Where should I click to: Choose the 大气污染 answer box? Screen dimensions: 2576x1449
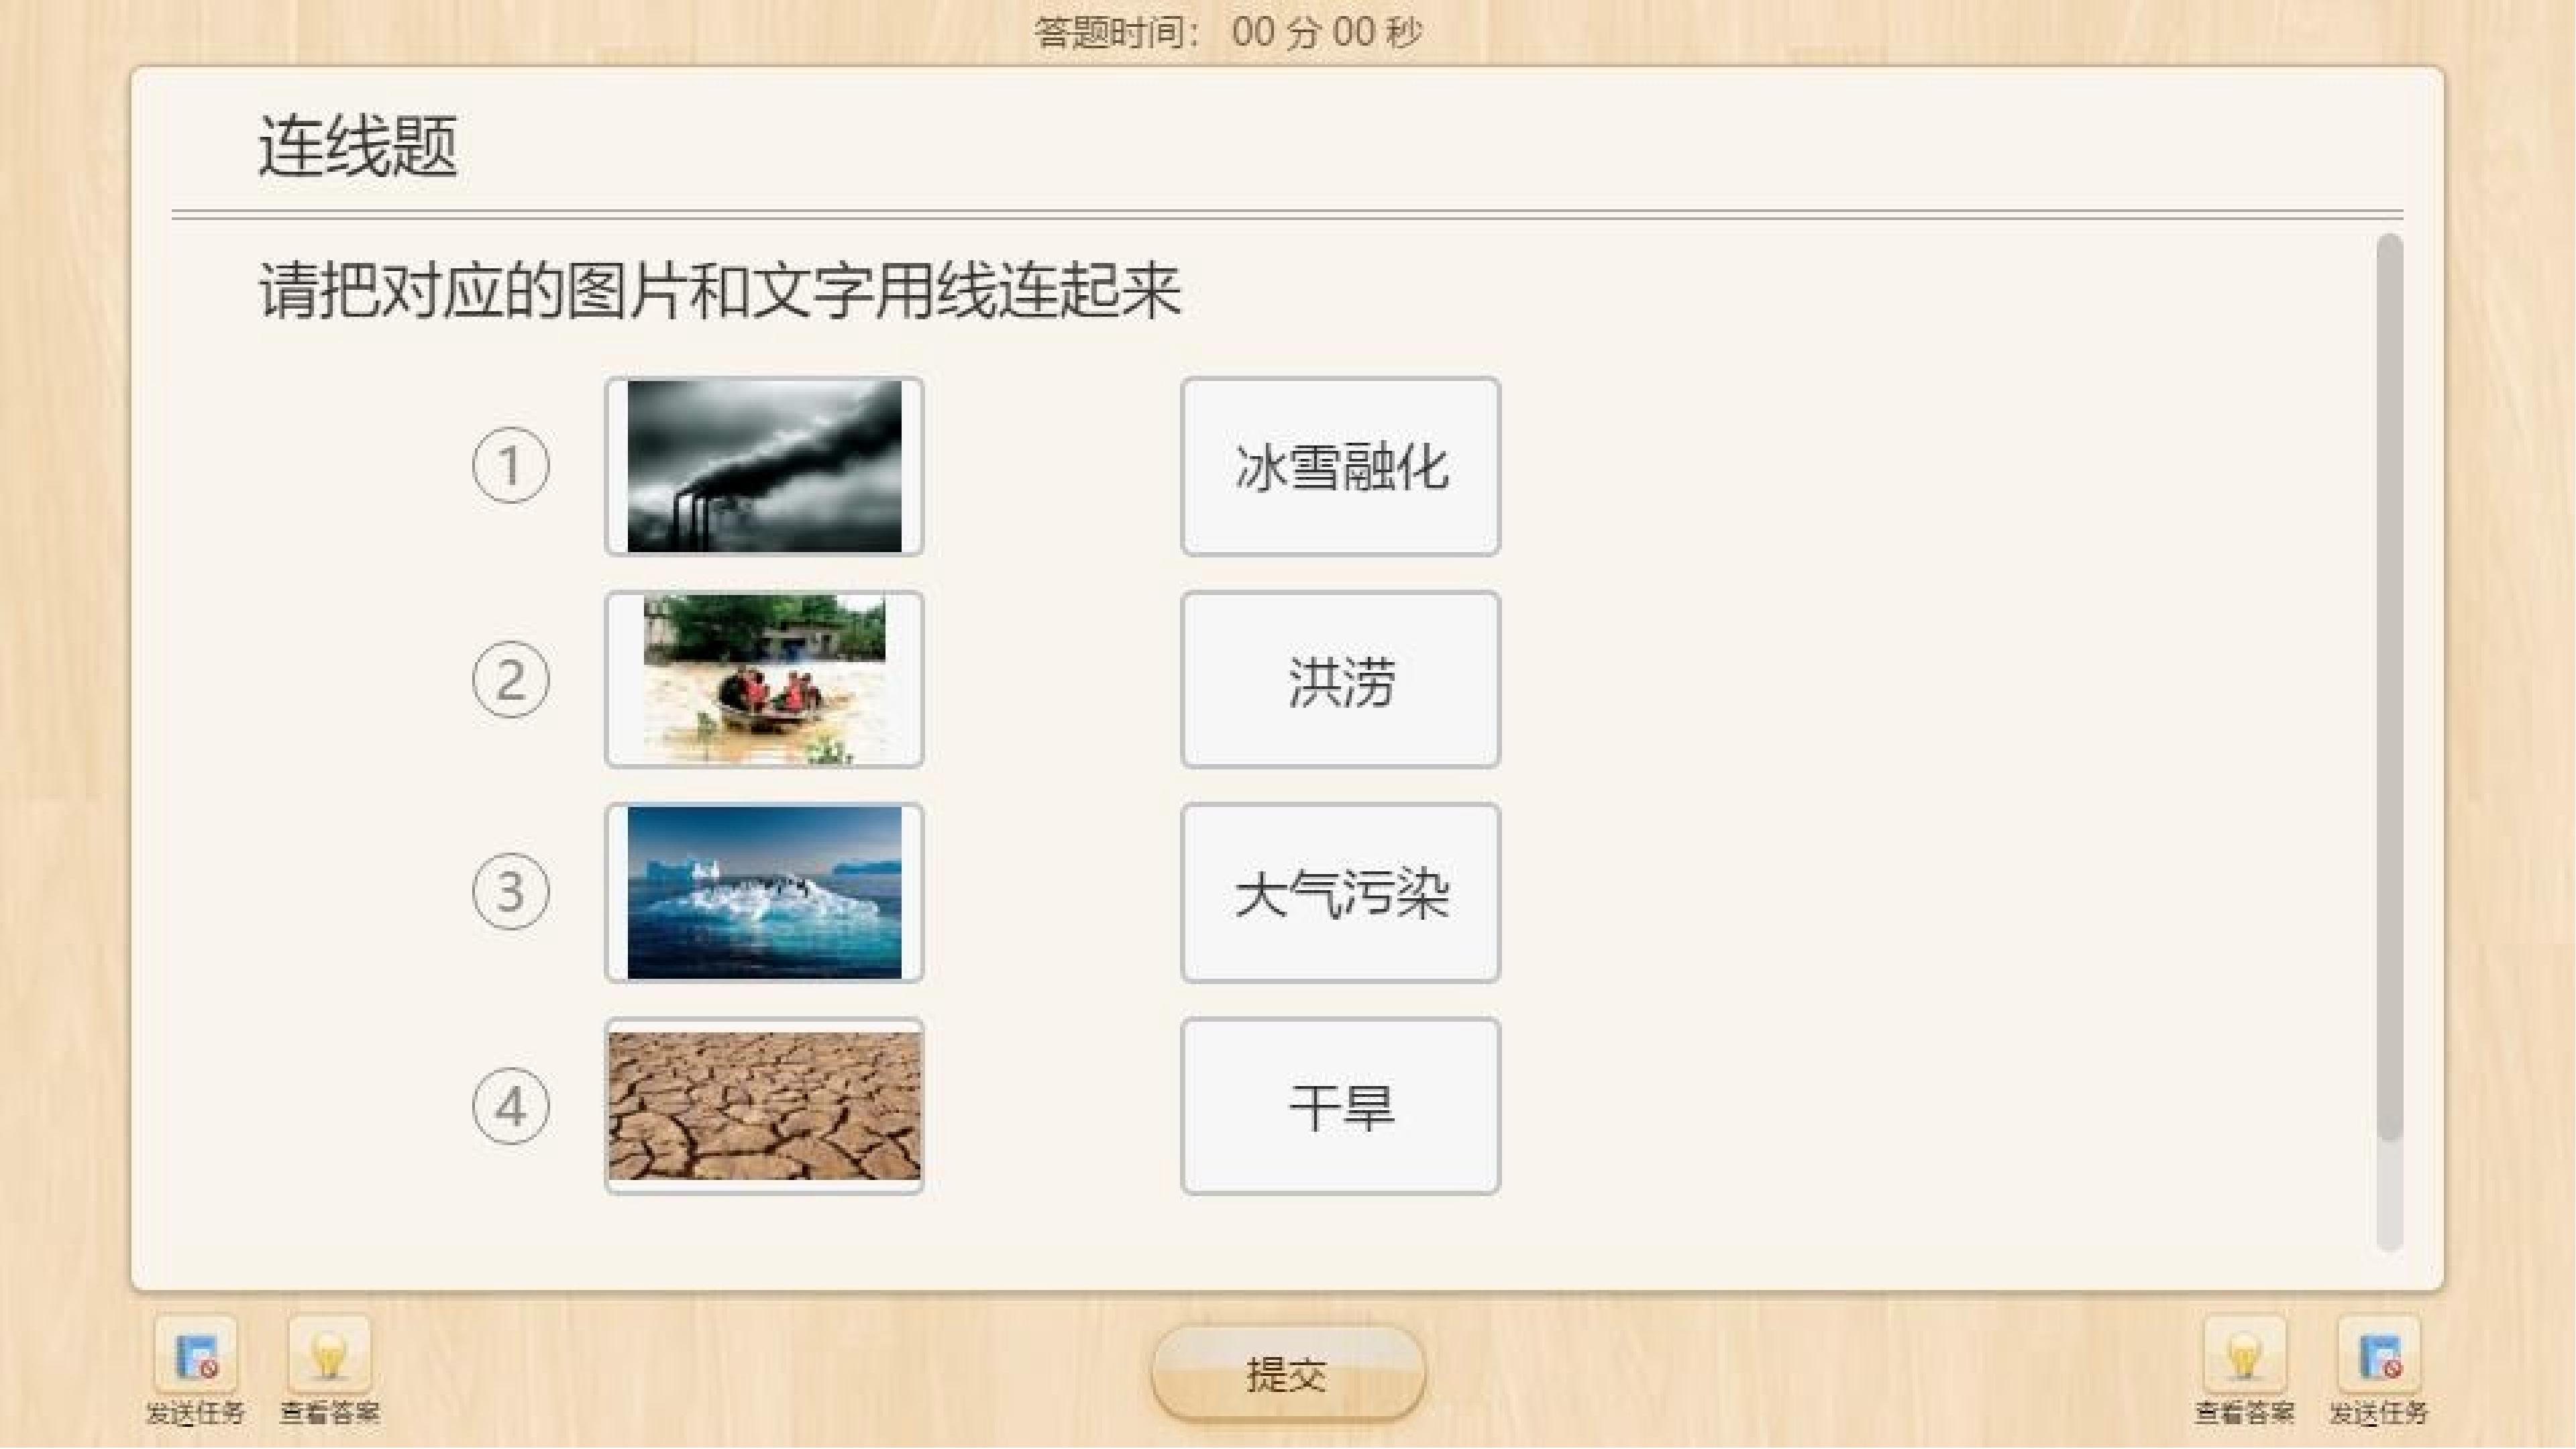(1340, 892)
